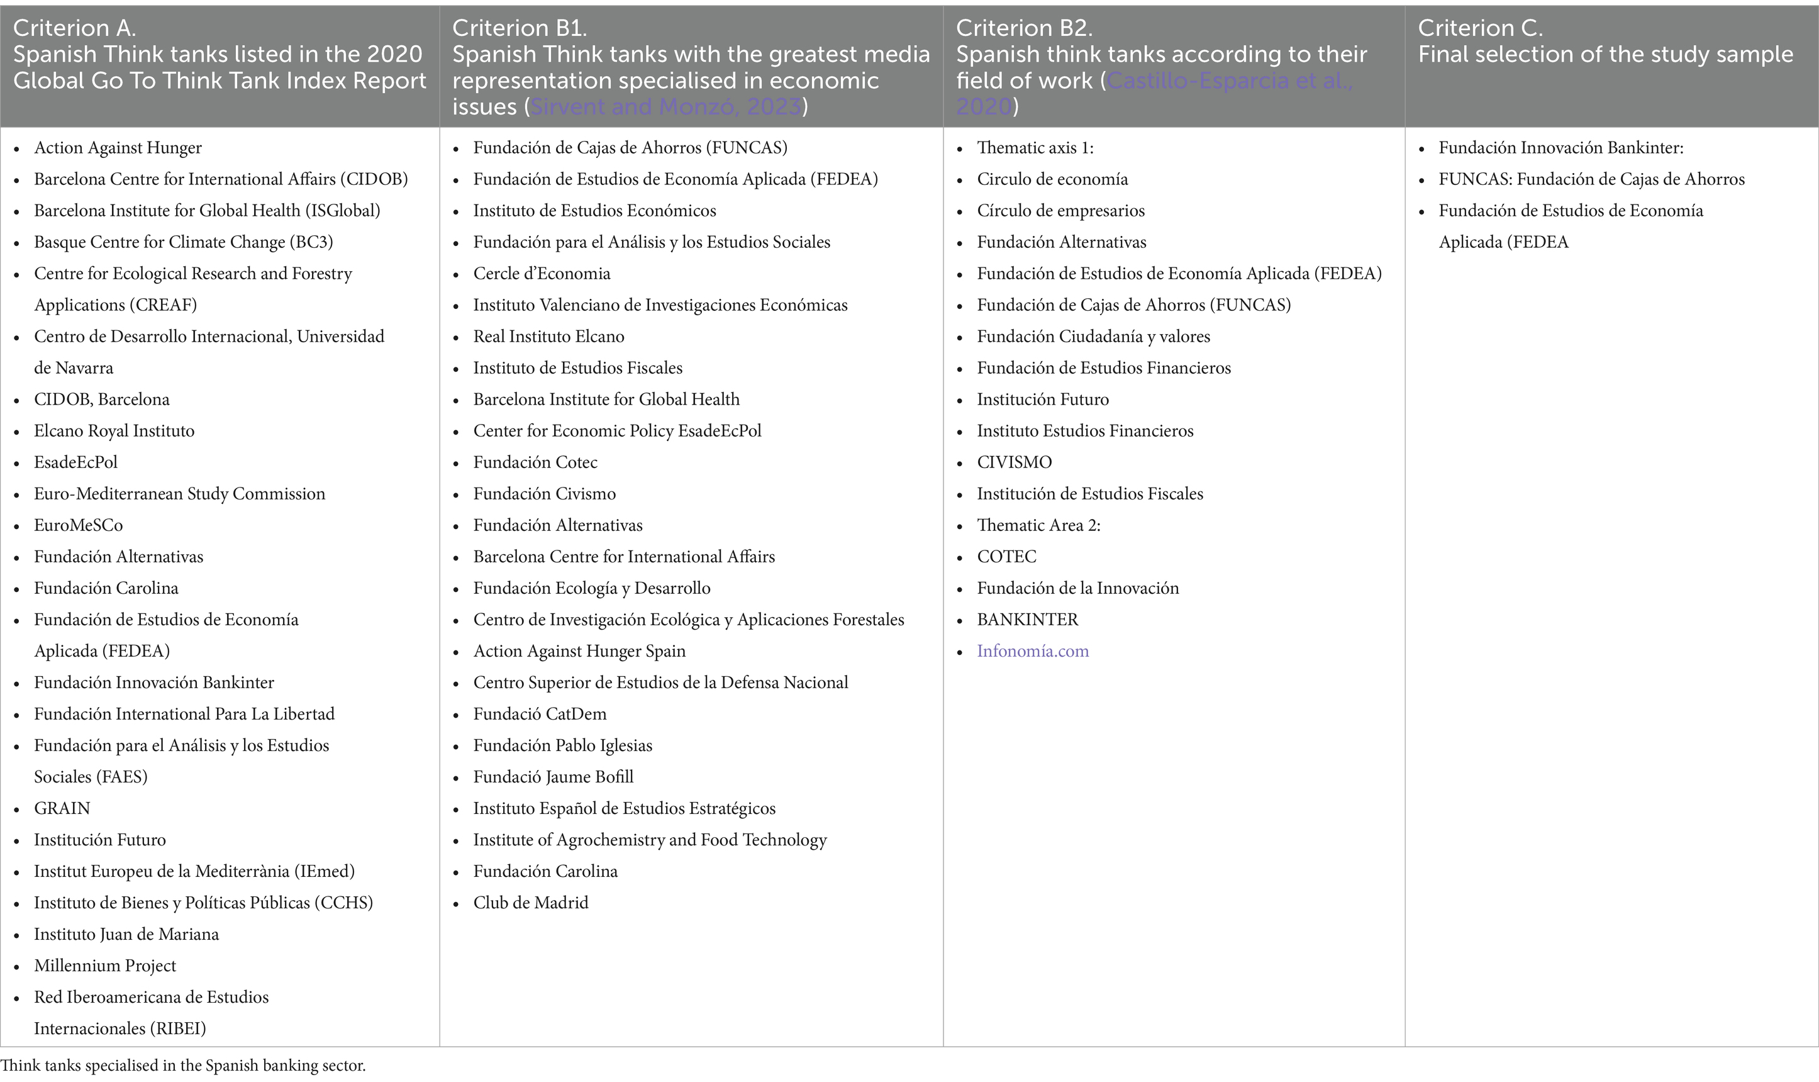Select 'Instituto de Estudios Económicos' entry
The height and width of the screenshot is (1082, 1819).
(x=594, y=211)
